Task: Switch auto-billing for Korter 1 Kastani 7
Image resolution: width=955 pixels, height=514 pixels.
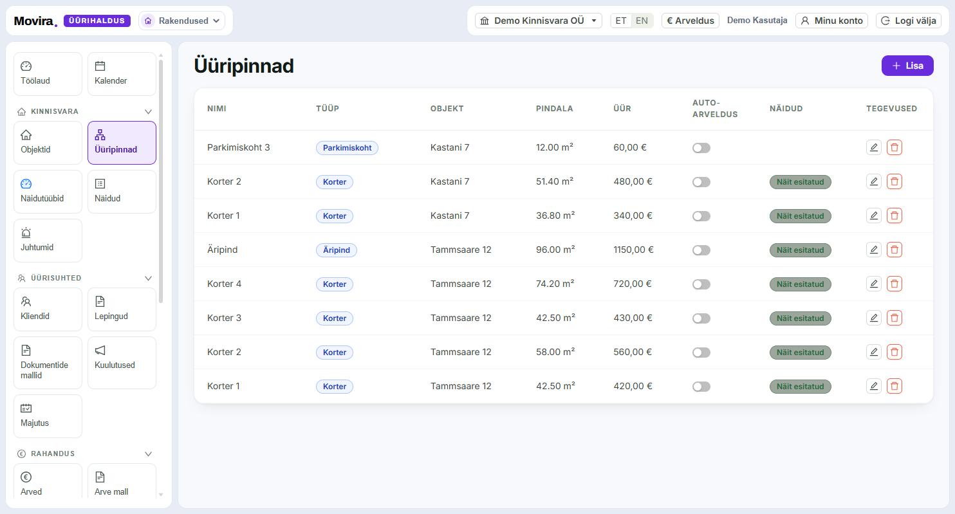Action: [x=701, y=216]
